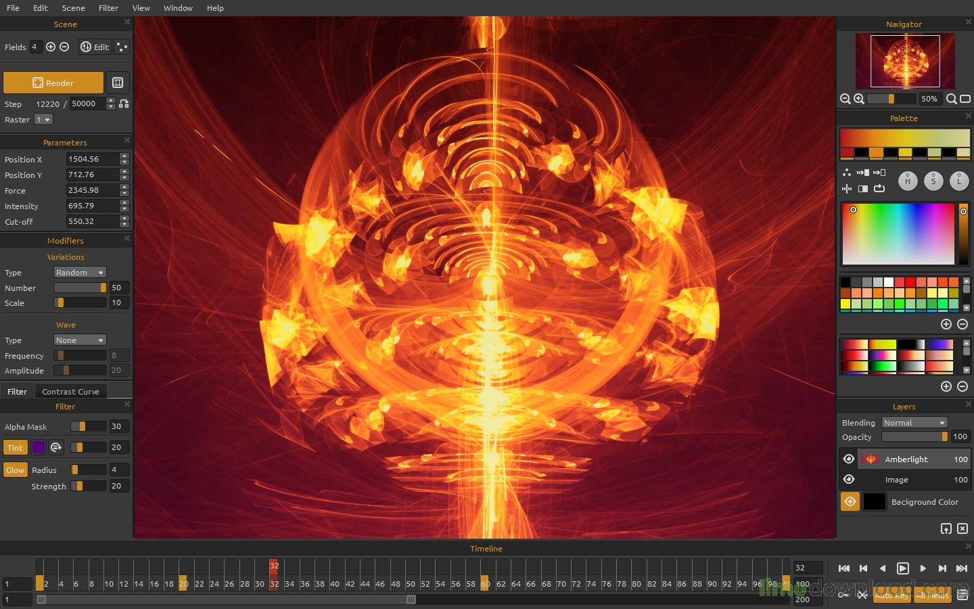
Task: Toggle the Tint filter
Action: (15, 447)
